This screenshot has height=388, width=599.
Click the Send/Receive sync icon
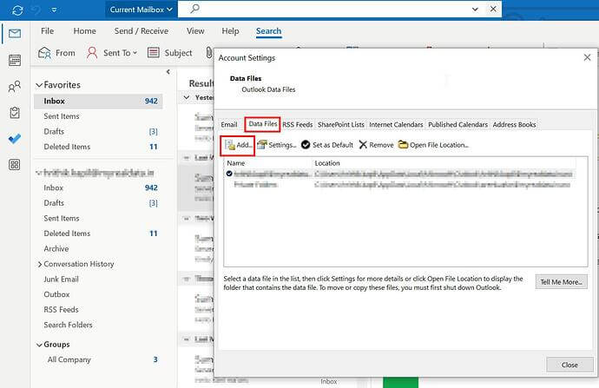(16, 9)
